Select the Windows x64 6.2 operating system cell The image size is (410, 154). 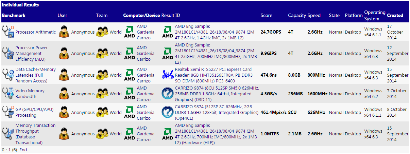(373, 94)
